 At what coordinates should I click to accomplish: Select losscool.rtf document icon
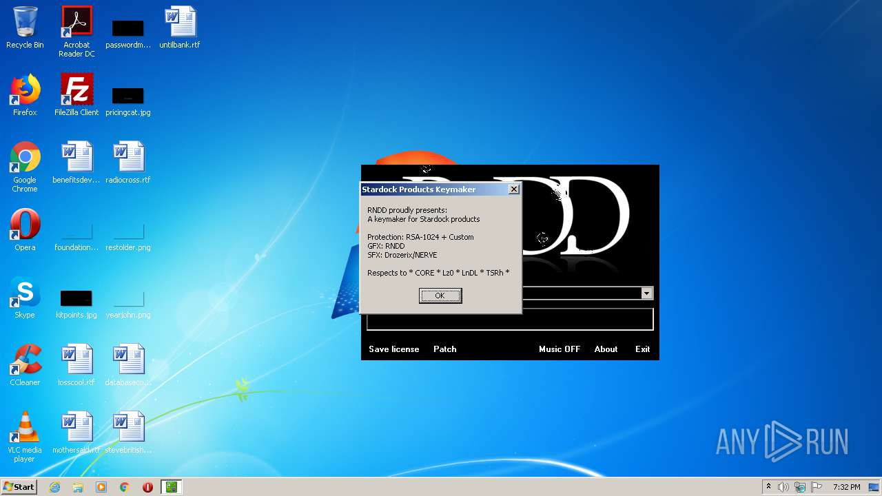coord(76,365)
